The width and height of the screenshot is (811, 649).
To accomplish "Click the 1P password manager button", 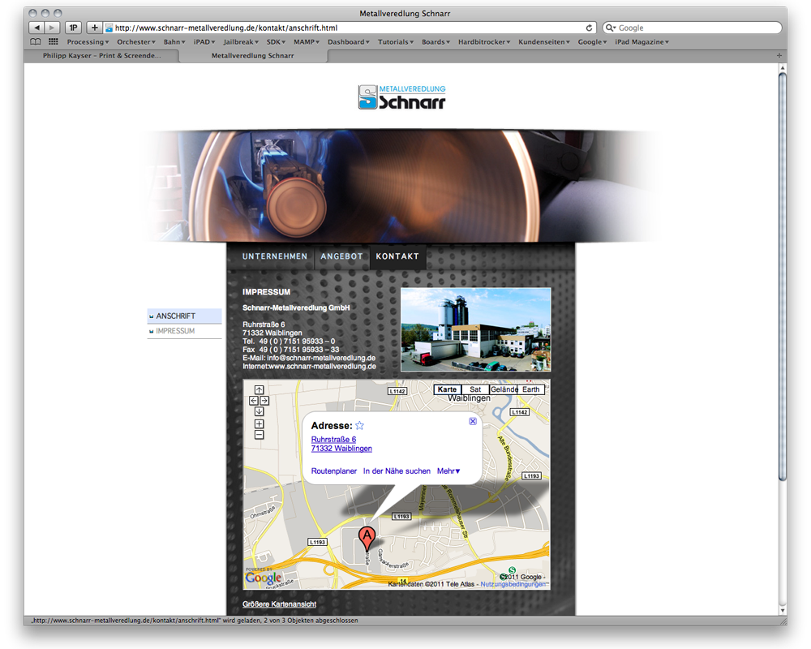I will 74,28.
